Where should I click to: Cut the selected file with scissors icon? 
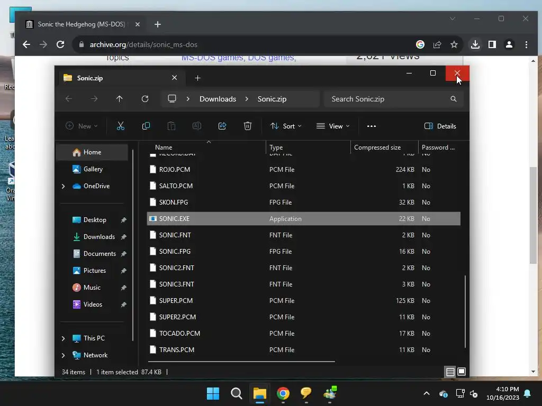[120, 126]
